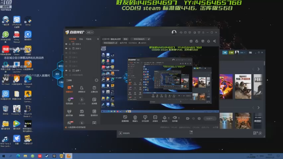283x159 pixels.
Task: Open account dropdown in right window
Action: 243,53
